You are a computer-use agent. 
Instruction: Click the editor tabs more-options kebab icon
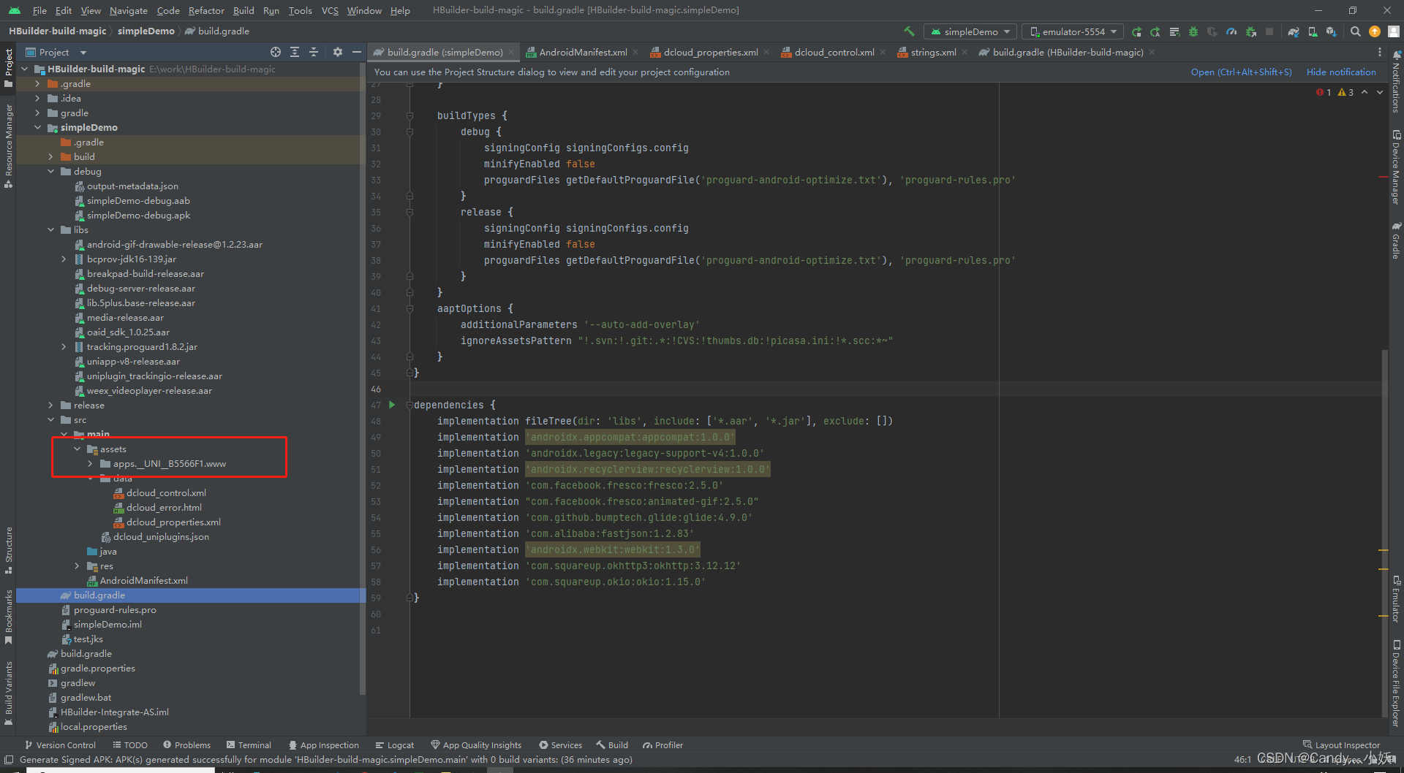[1380, 52]
